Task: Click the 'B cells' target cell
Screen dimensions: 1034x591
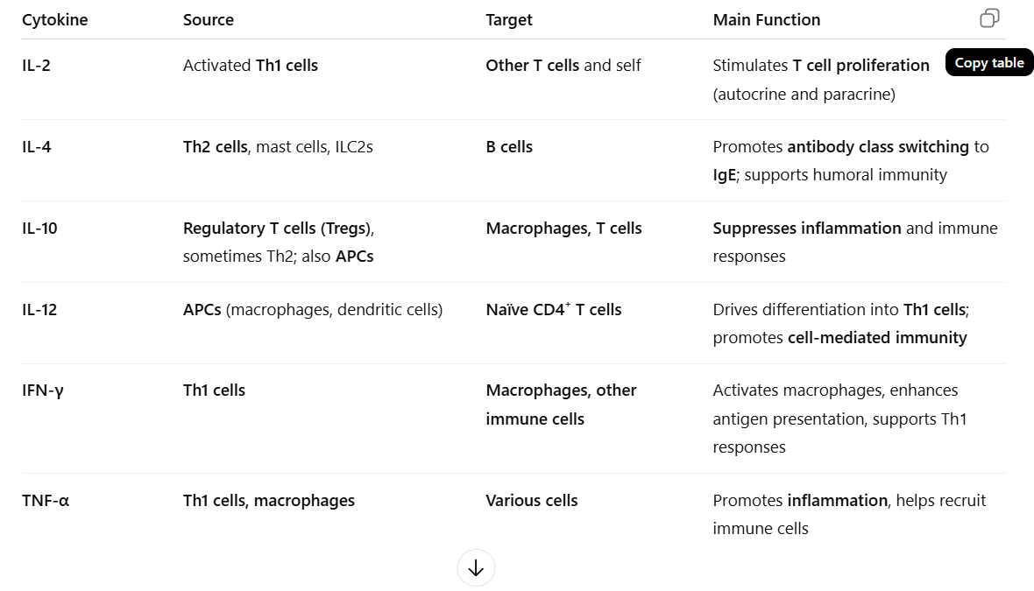Action: coord(509,147)
